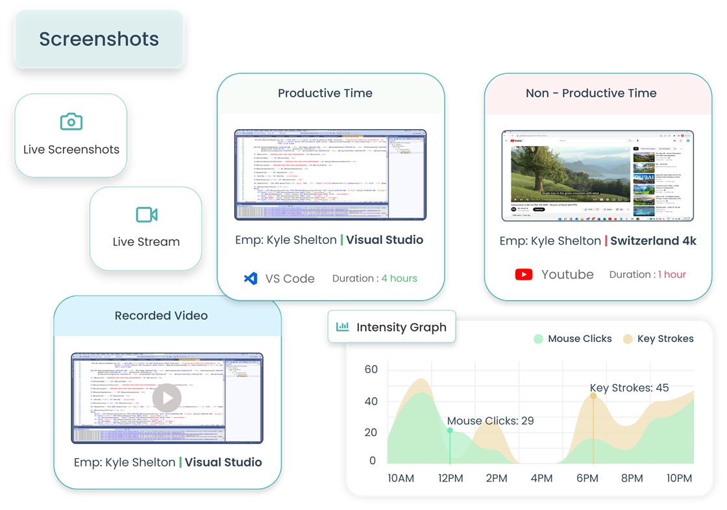Click the Key Strokes legend label

665,339
